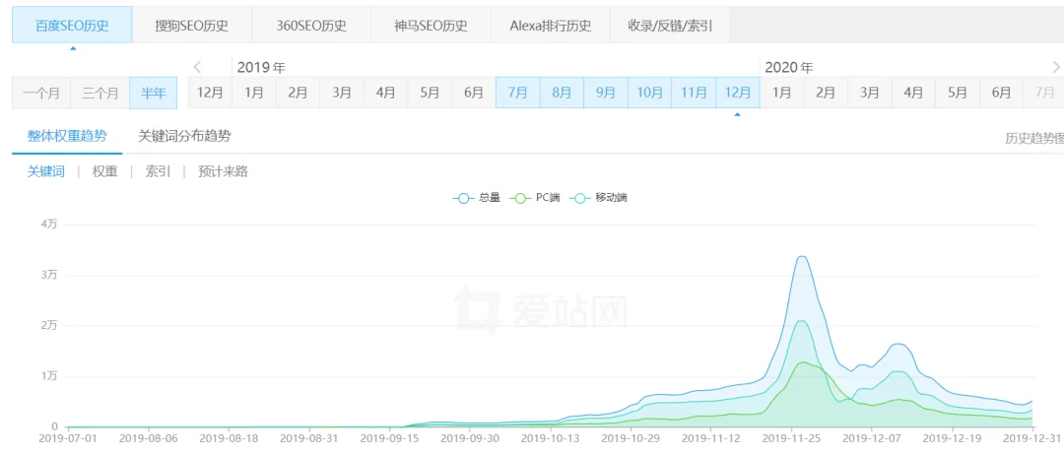Select 2019 4月 in timeline
1064x454 pixels.
(x=386, y=93)
